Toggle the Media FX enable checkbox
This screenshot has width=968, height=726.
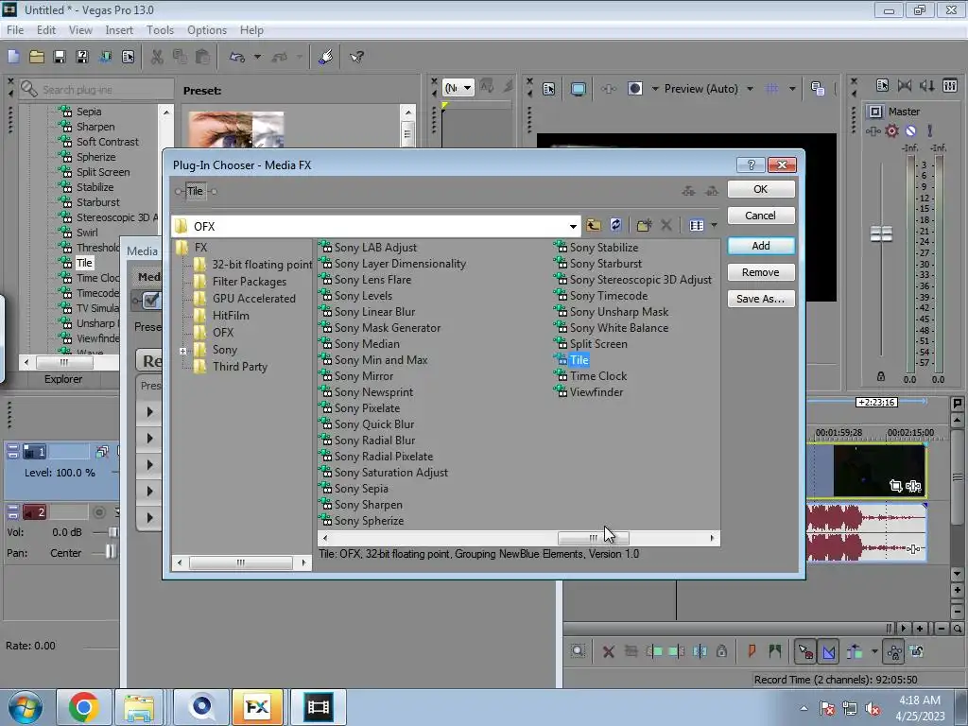pyautogui.click(x=150, y=300)
